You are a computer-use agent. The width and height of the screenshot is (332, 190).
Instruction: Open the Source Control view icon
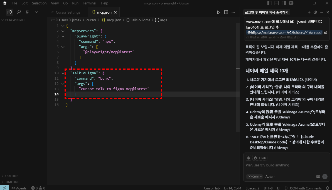pyautogui.click(x=28, y=12)
